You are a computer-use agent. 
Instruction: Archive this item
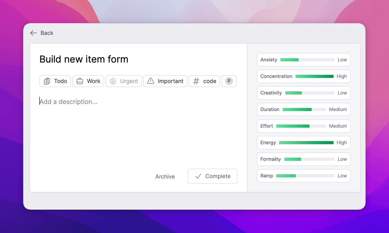tap(165, 176)
